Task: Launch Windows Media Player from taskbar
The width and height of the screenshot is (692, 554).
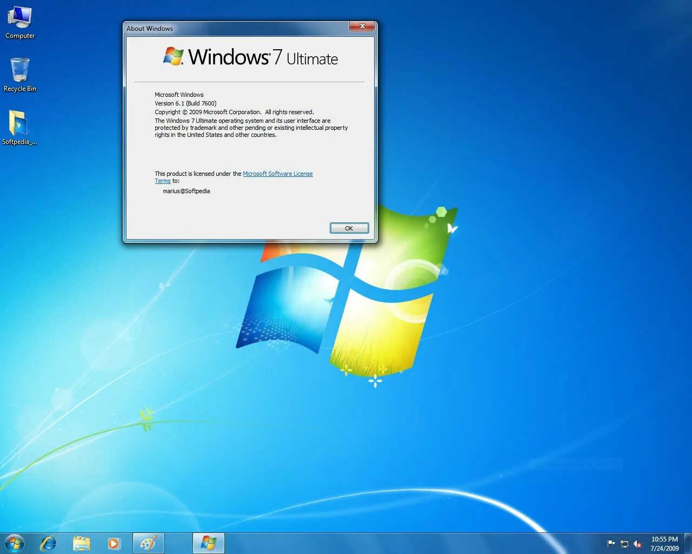Action: (114, 543)
